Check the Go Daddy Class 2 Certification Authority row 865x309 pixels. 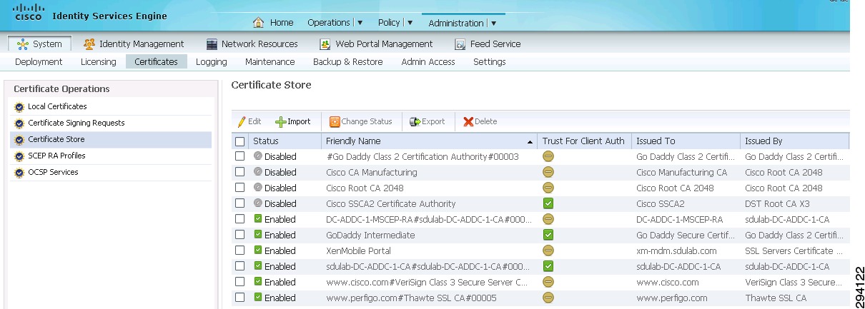click(x=240, y=156)
